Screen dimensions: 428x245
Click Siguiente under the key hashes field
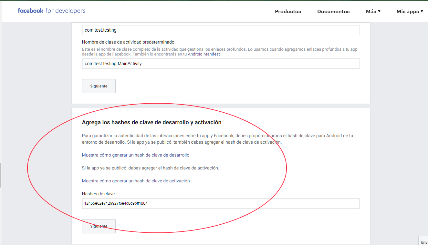coord(99,226)
